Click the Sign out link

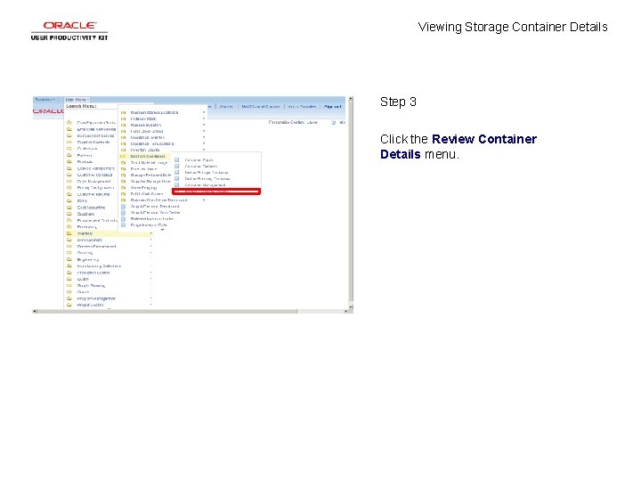pos(332,106)
